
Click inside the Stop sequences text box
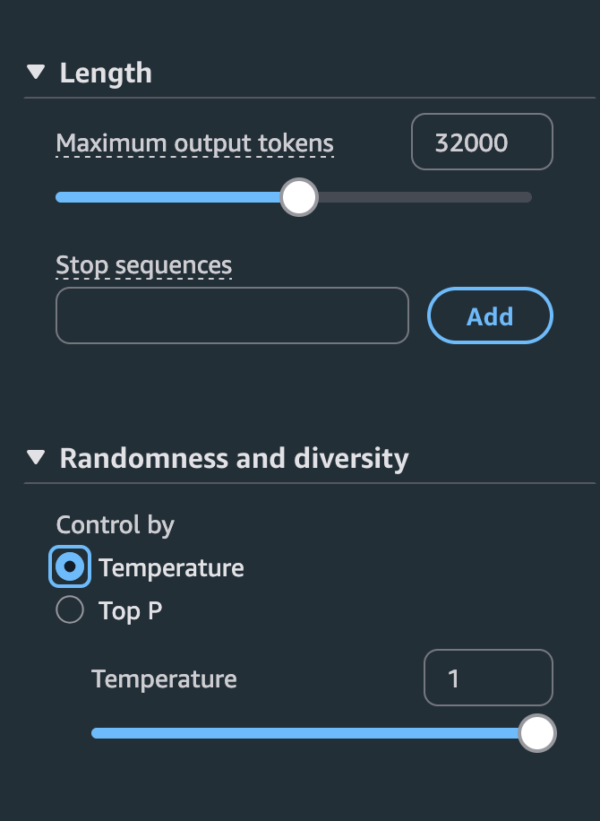click(232, 315)
